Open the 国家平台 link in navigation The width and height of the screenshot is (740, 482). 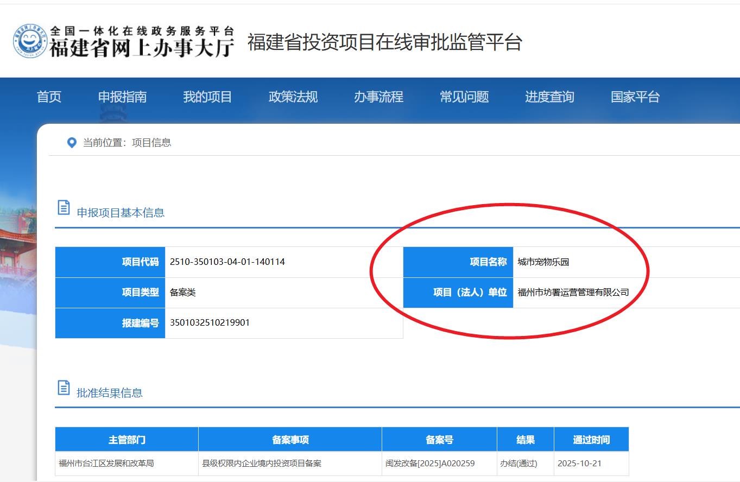pos(635,97)
